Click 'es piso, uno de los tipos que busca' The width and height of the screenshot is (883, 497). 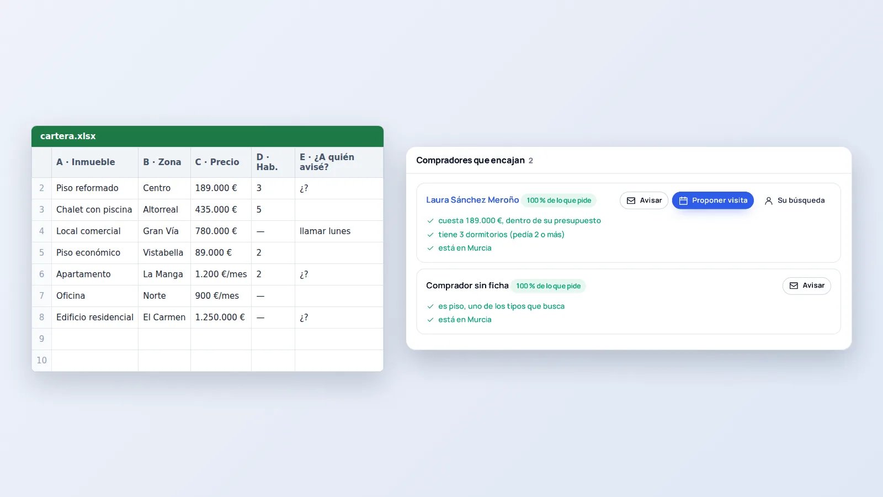(x=501, y=306)
